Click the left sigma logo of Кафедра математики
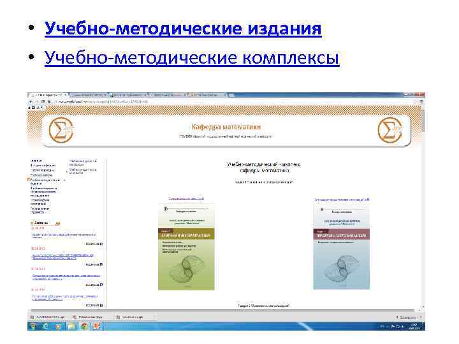 tap(61, 130)
